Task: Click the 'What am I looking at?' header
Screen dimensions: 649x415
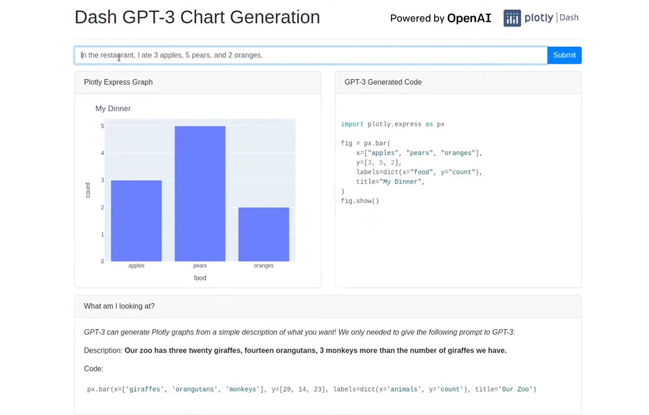Action: tap(328, 306)
